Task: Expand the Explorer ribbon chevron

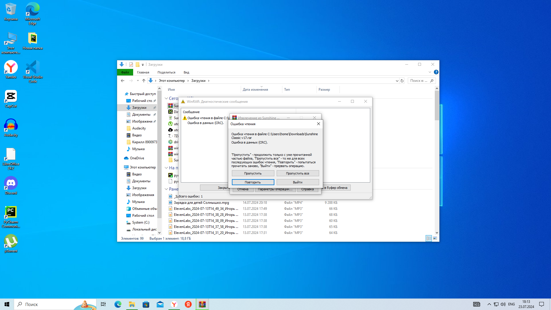Action: tap(430, 72)
